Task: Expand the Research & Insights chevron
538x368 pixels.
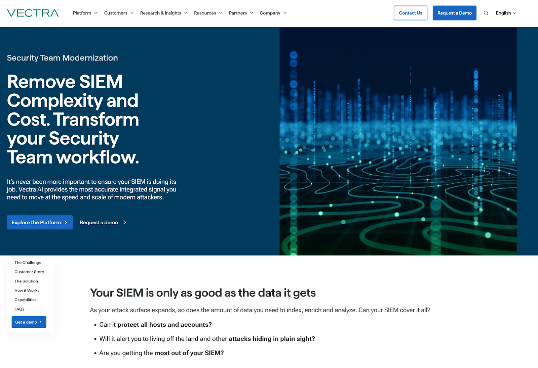Action: coord(186,13)
